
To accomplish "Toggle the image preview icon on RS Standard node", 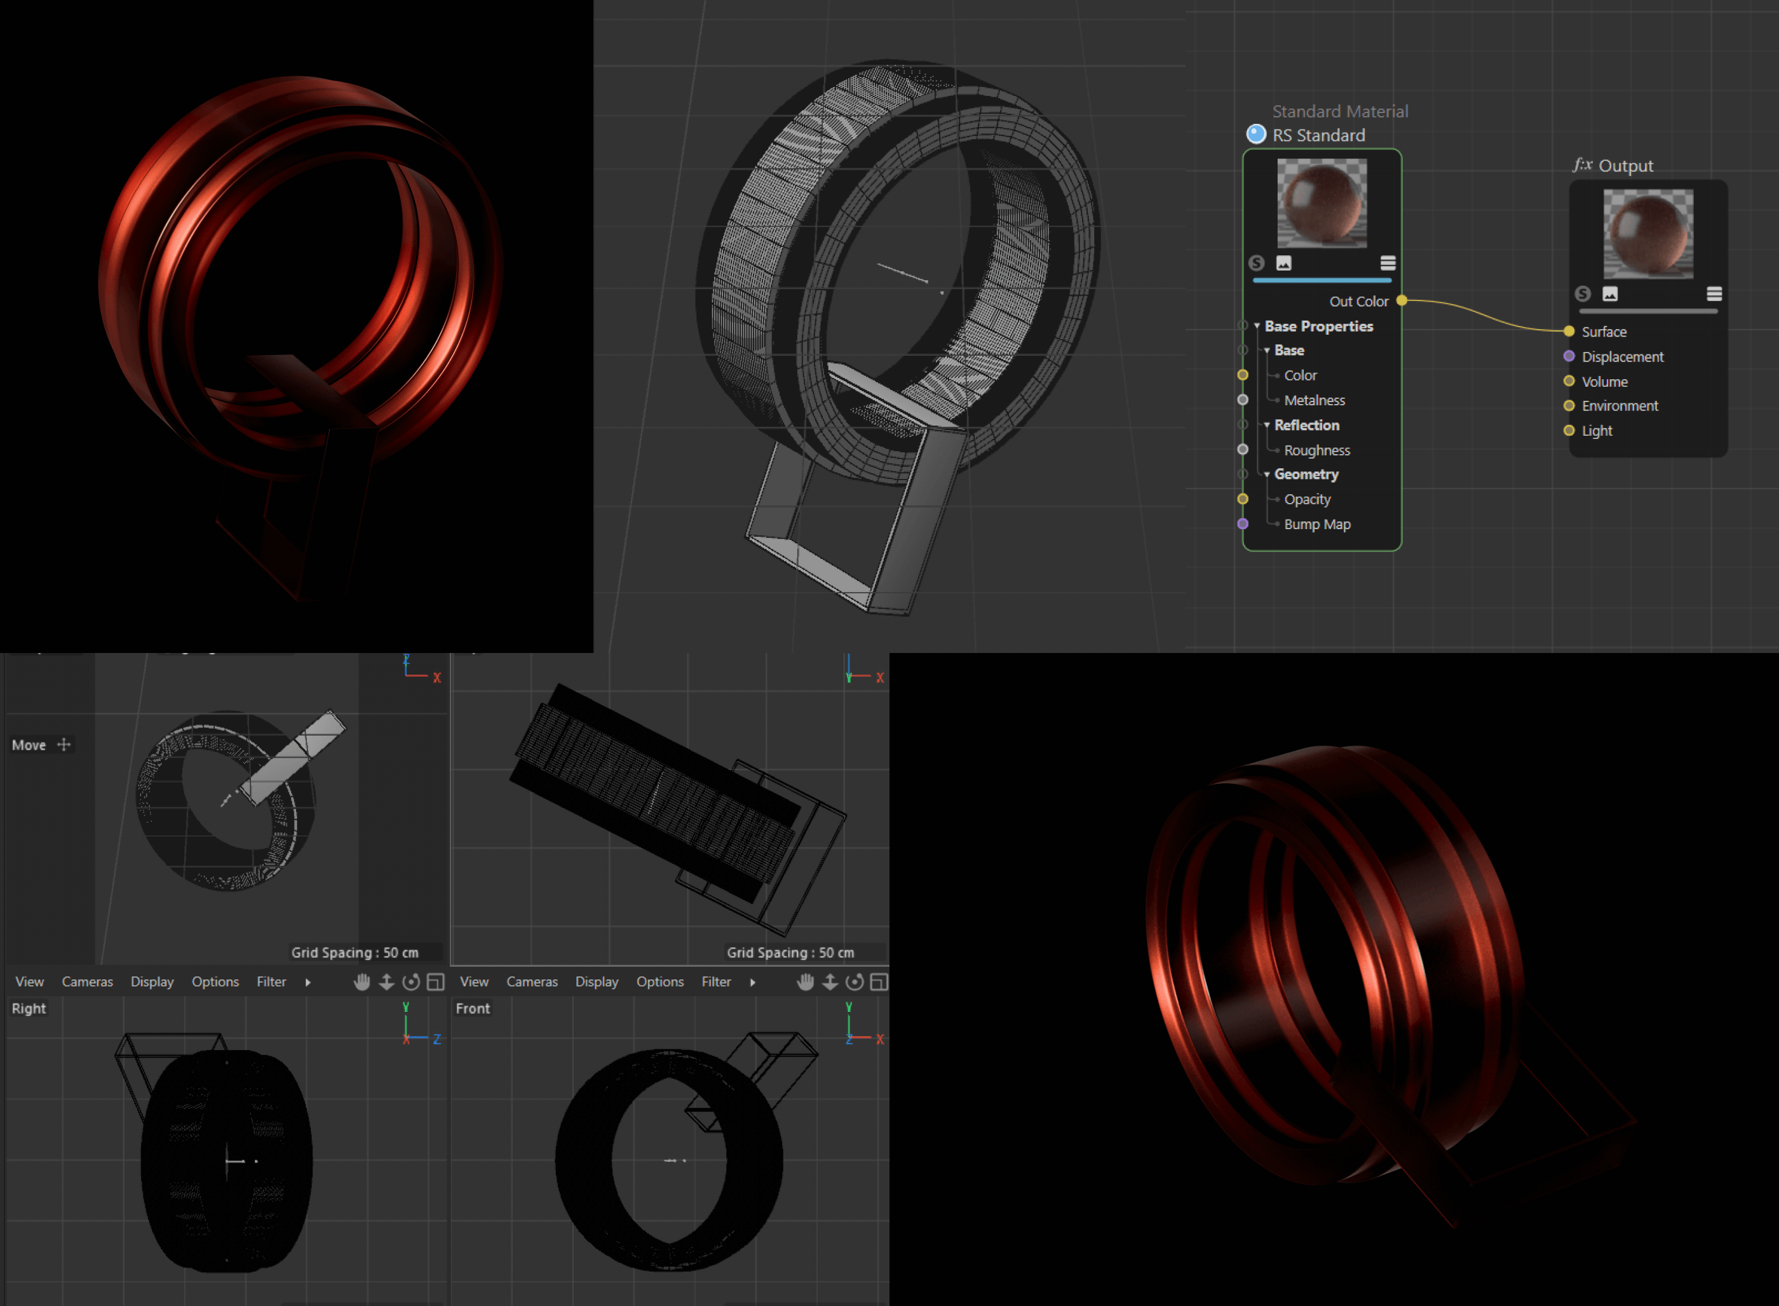I will (x=1284, y=263).
